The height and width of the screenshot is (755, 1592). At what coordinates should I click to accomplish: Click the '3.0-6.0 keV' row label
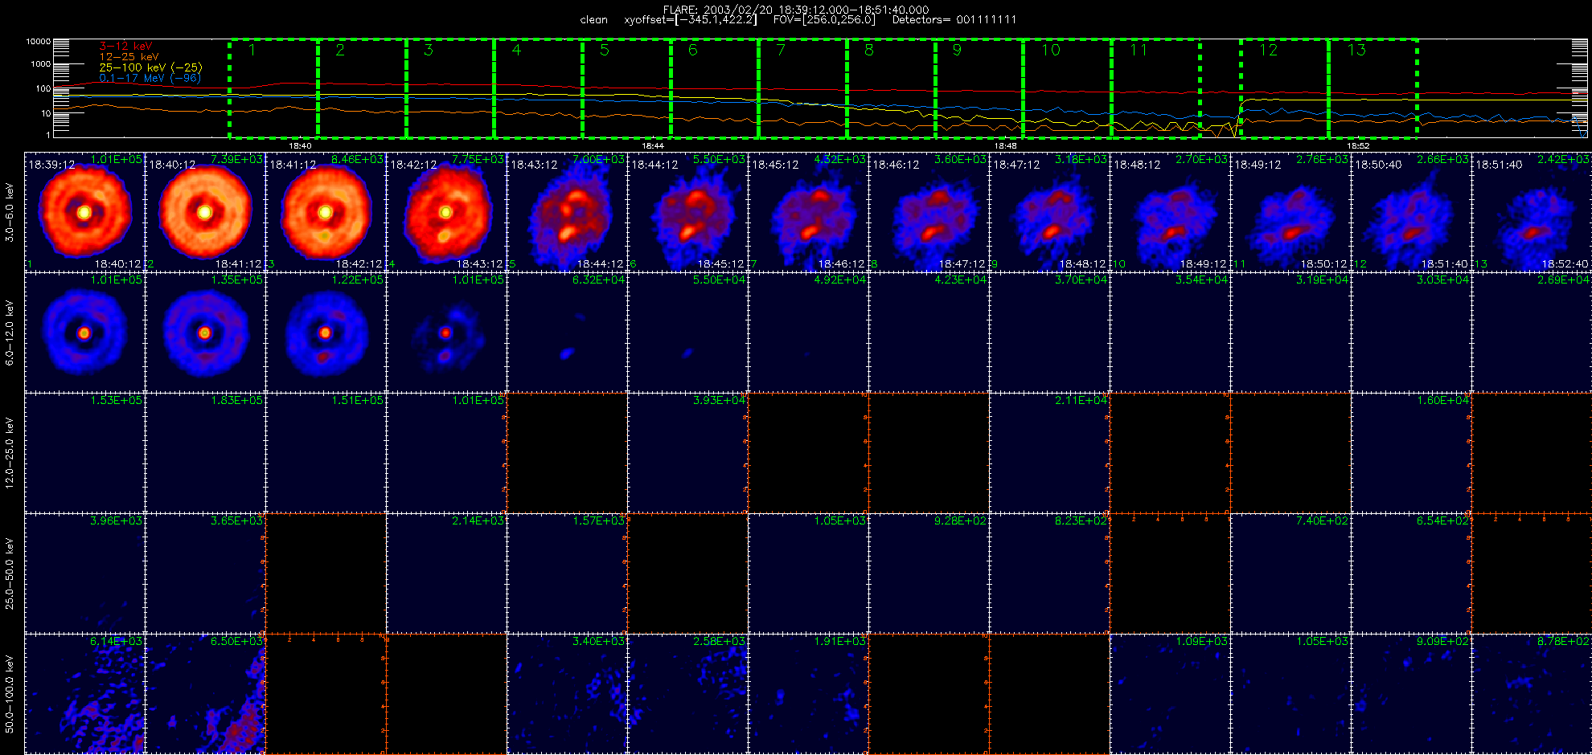click(x=10, y=212)
